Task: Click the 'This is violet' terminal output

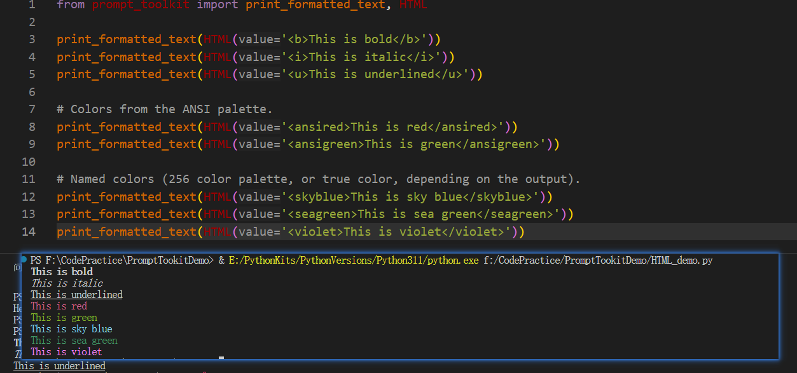Action: point(66,352)
